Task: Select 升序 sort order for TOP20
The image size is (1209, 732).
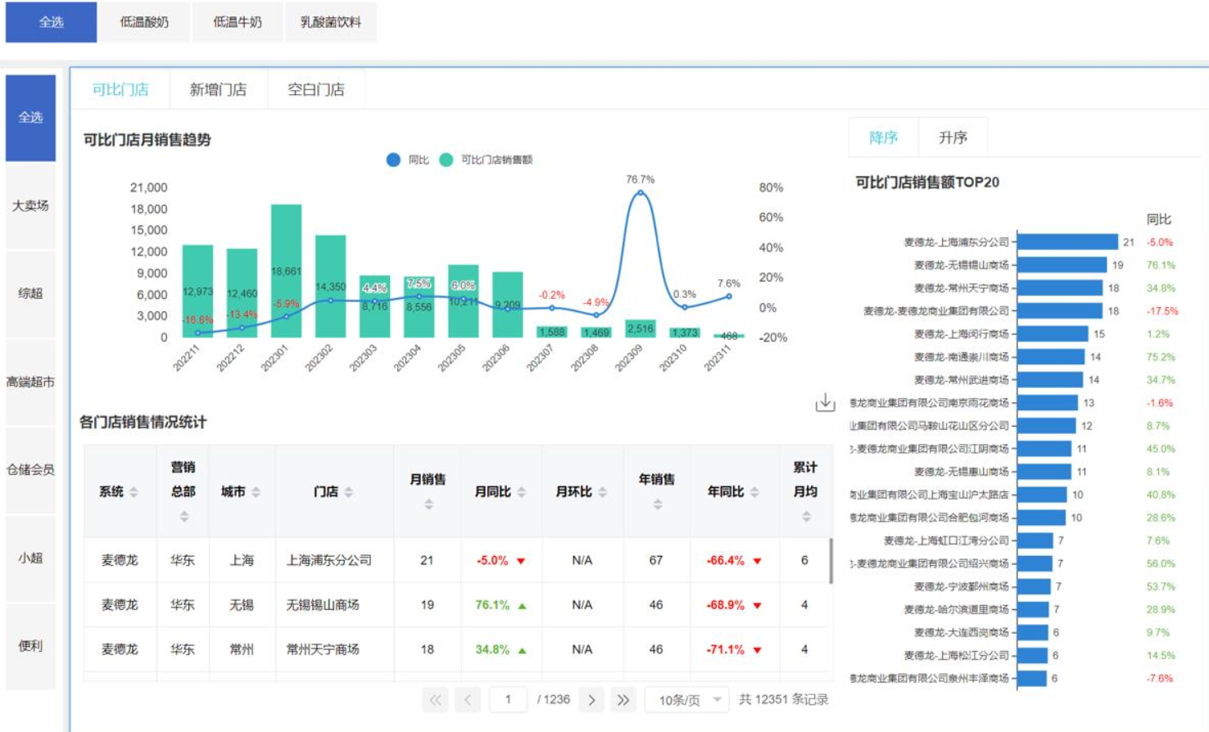Action: tap(953, 138)
